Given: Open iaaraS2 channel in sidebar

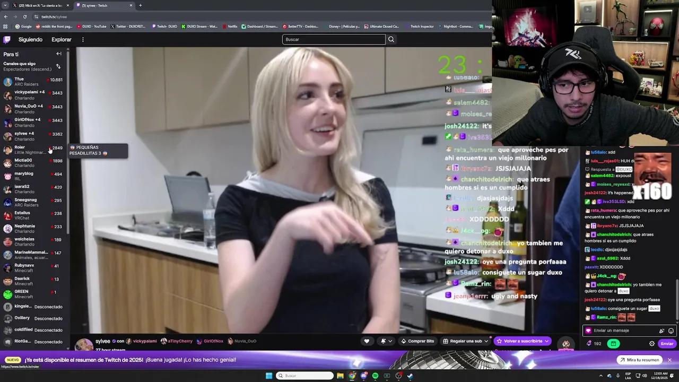Looking at the screenshot, I should (33, 189).
